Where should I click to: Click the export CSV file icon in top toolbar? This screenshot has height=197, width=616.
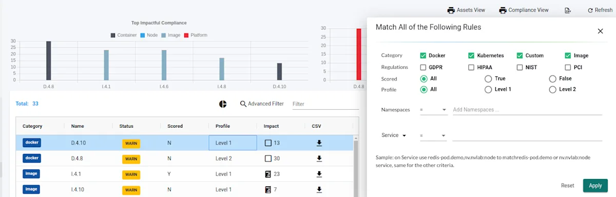[567, 10]
